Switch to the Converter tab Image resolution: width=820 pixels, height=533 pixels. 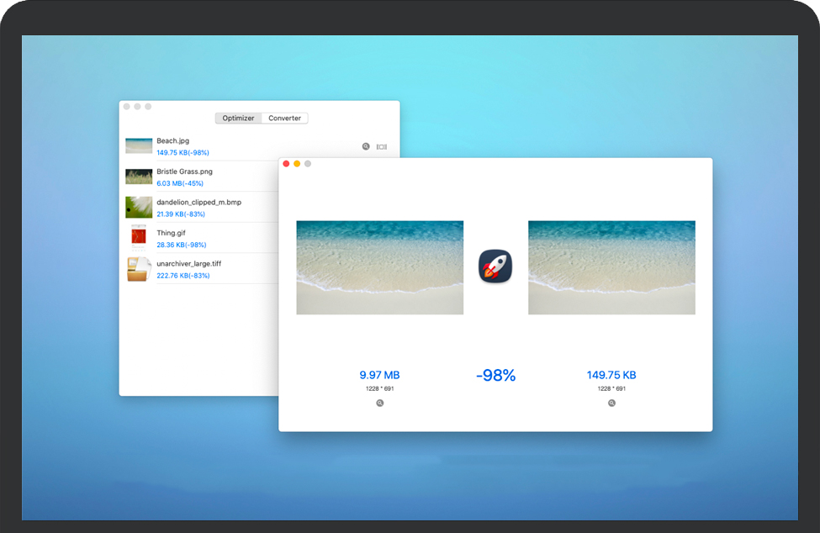coord(284,119)
